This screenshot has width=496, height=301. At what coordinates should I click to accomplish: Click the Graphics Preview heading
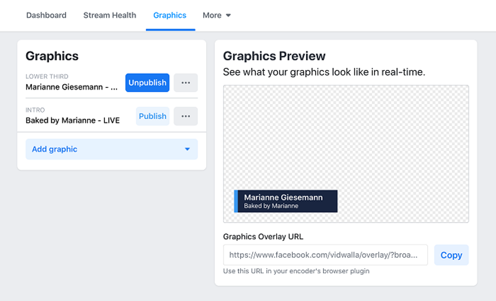pyautogui.click(x=274, y=56)
